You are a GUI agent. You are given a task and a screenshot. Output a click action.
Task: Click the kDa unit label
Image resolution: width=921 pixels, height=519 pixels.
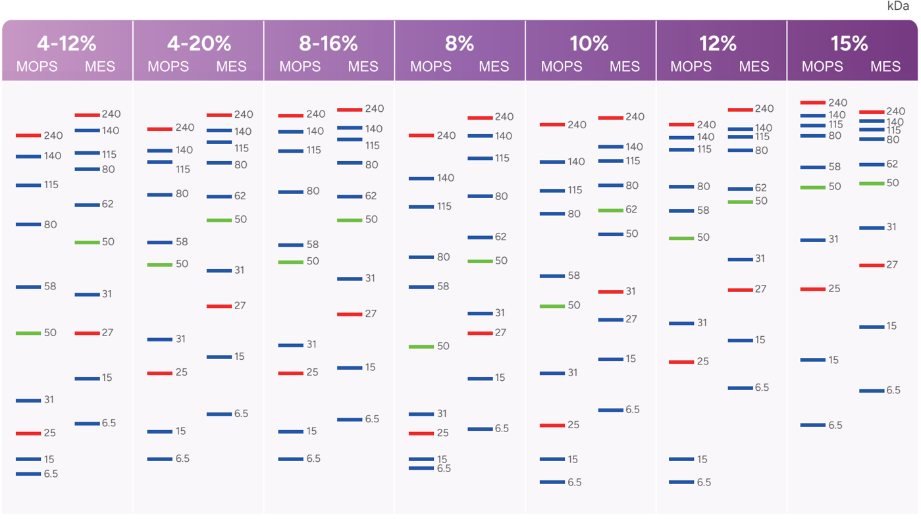tap(898, 6)
